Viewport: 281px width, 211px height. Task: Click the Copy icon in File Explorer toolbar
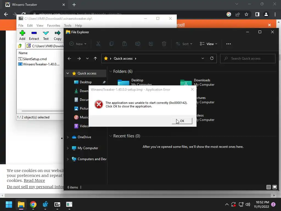(111, 44)
